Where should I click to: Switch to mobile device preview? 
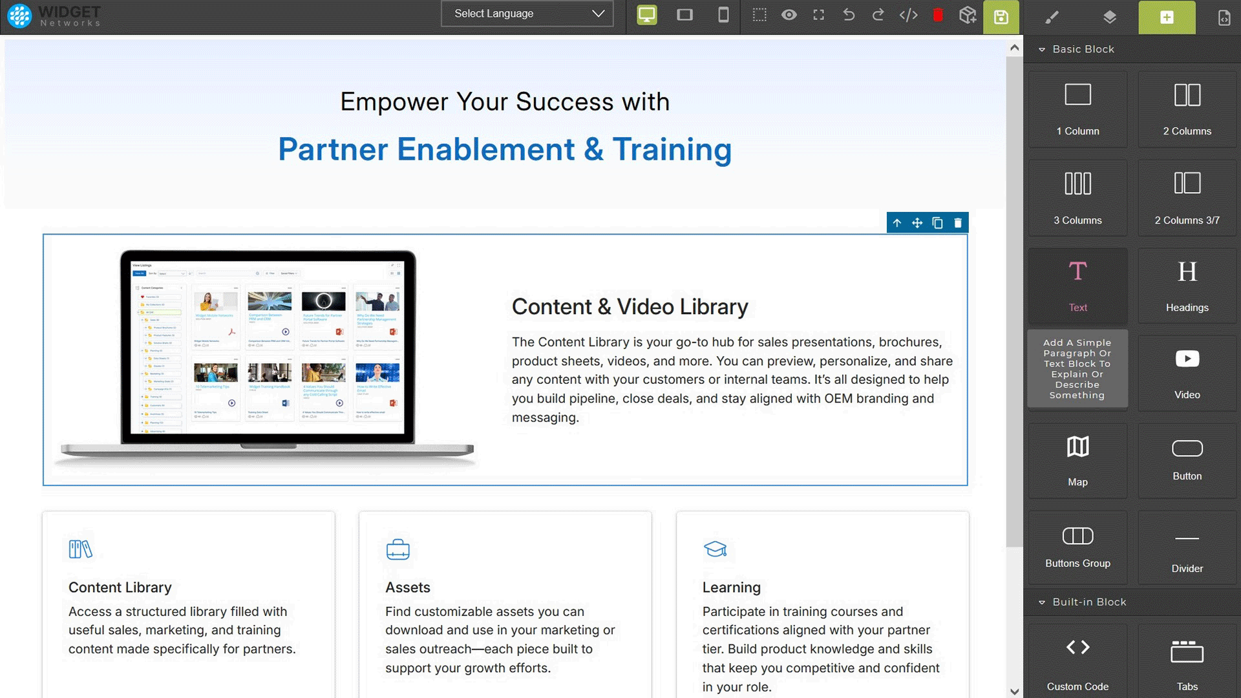pyautogui.click(x=724, y=14)
